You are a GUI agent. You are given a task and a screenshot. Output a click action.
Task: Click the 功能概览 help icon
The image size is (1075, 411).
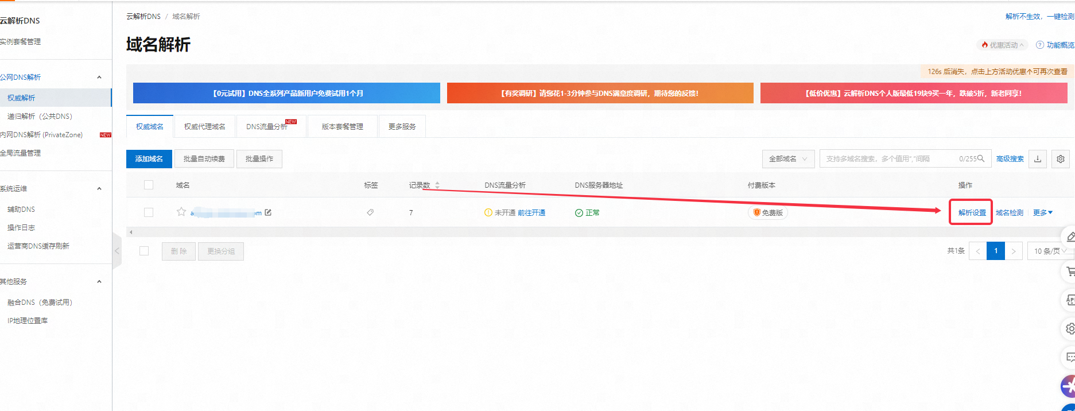click(x=1039, y=45)
